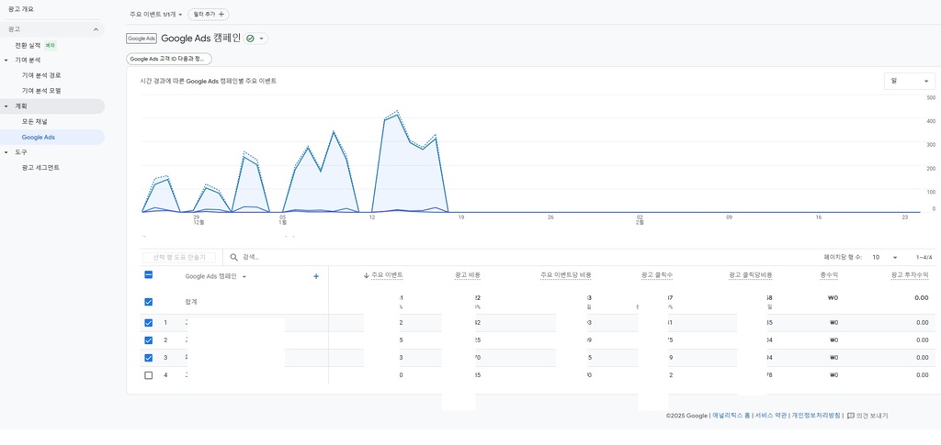Screen dimensions: 941x445
Task: Select Google Ads in the sidebar
Action: pos(39,137)
